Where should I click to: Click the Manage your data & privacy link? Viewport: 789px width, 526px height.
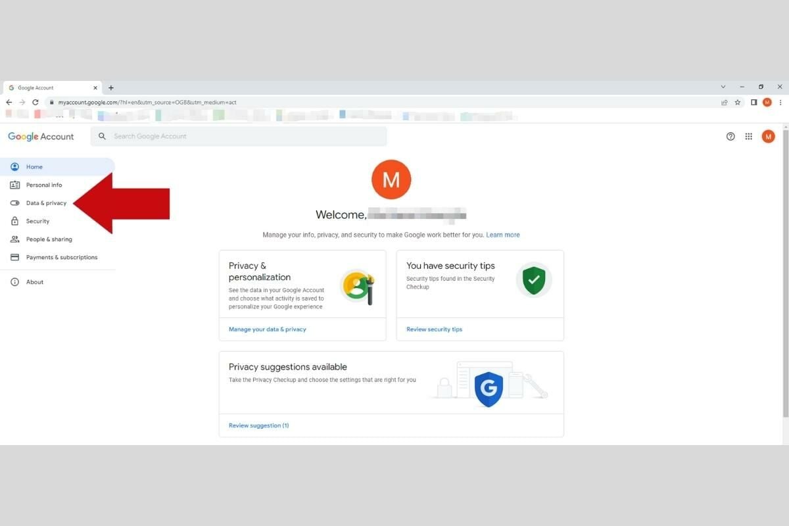267,329
